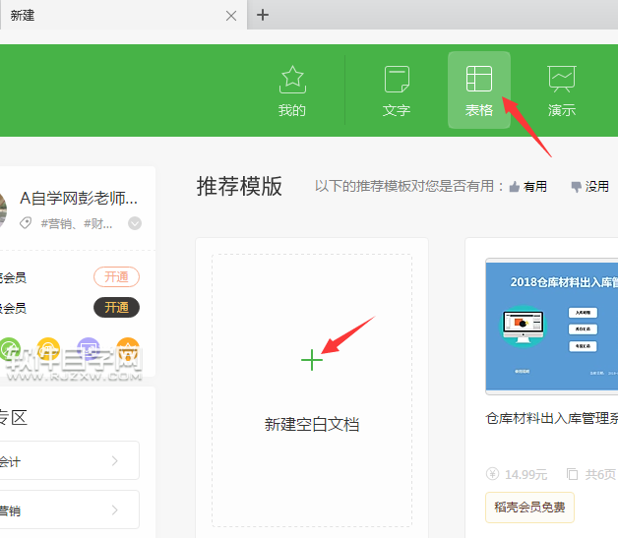Expand the user tags dropdown arrow
618x538 pixels.
click(135, 223)
